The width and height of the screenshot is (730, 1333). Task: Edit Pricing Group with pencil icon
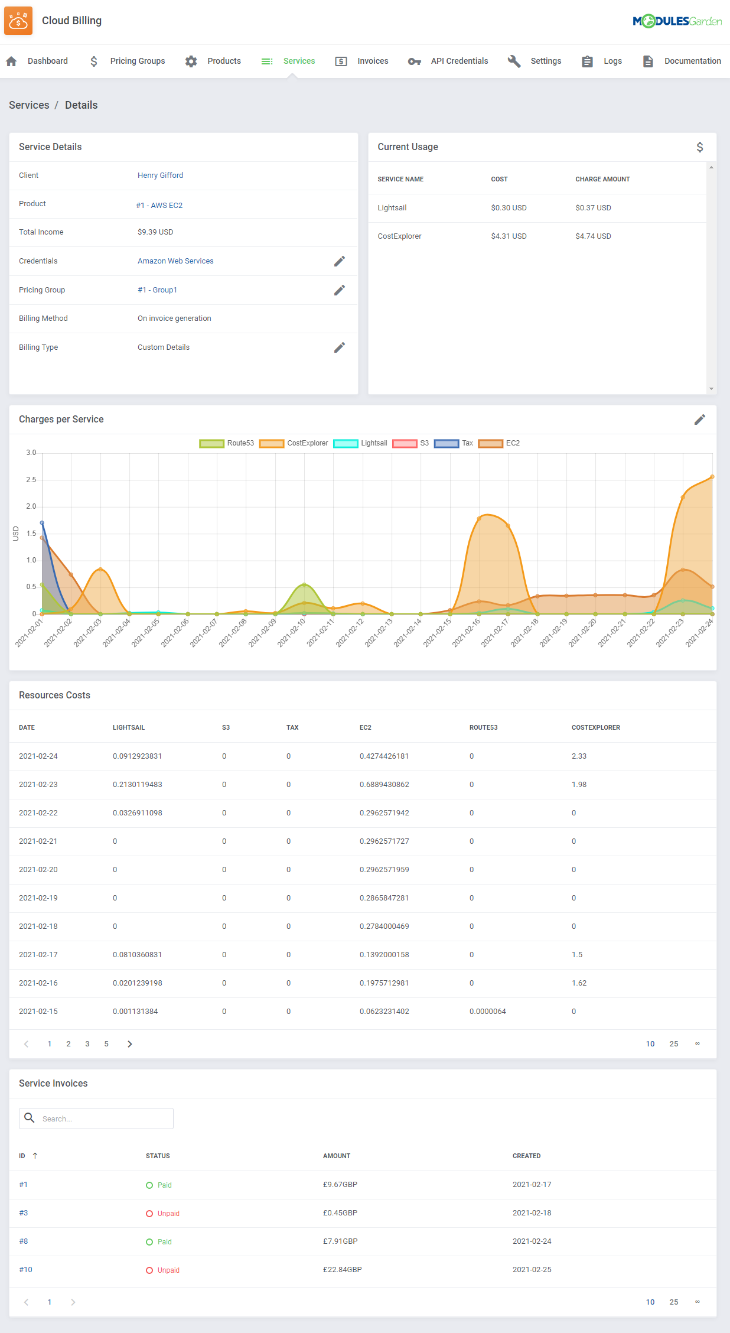point(340,290)
